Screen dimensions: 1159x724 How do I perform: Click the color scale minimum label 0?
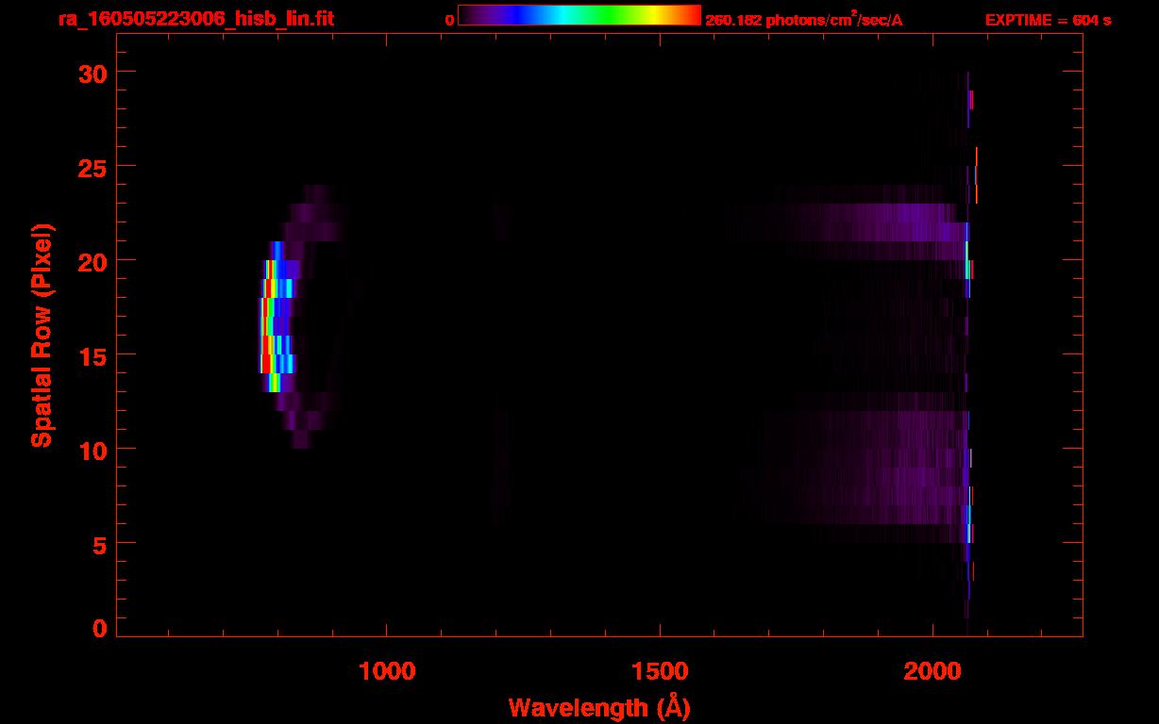449,20
